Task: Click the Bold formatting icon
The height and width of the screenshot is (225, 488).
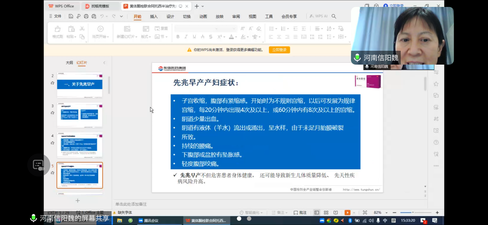Action: point(178,37)
